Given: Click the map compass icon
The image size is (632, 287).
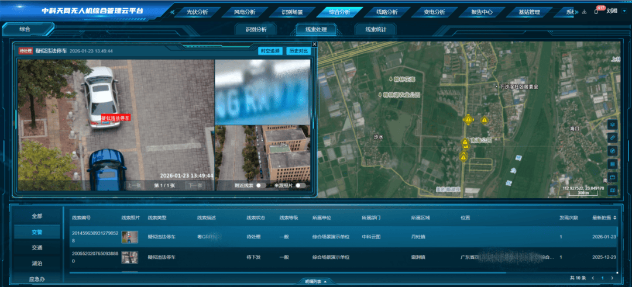Looking at the screenshot, I should (613, 150).
